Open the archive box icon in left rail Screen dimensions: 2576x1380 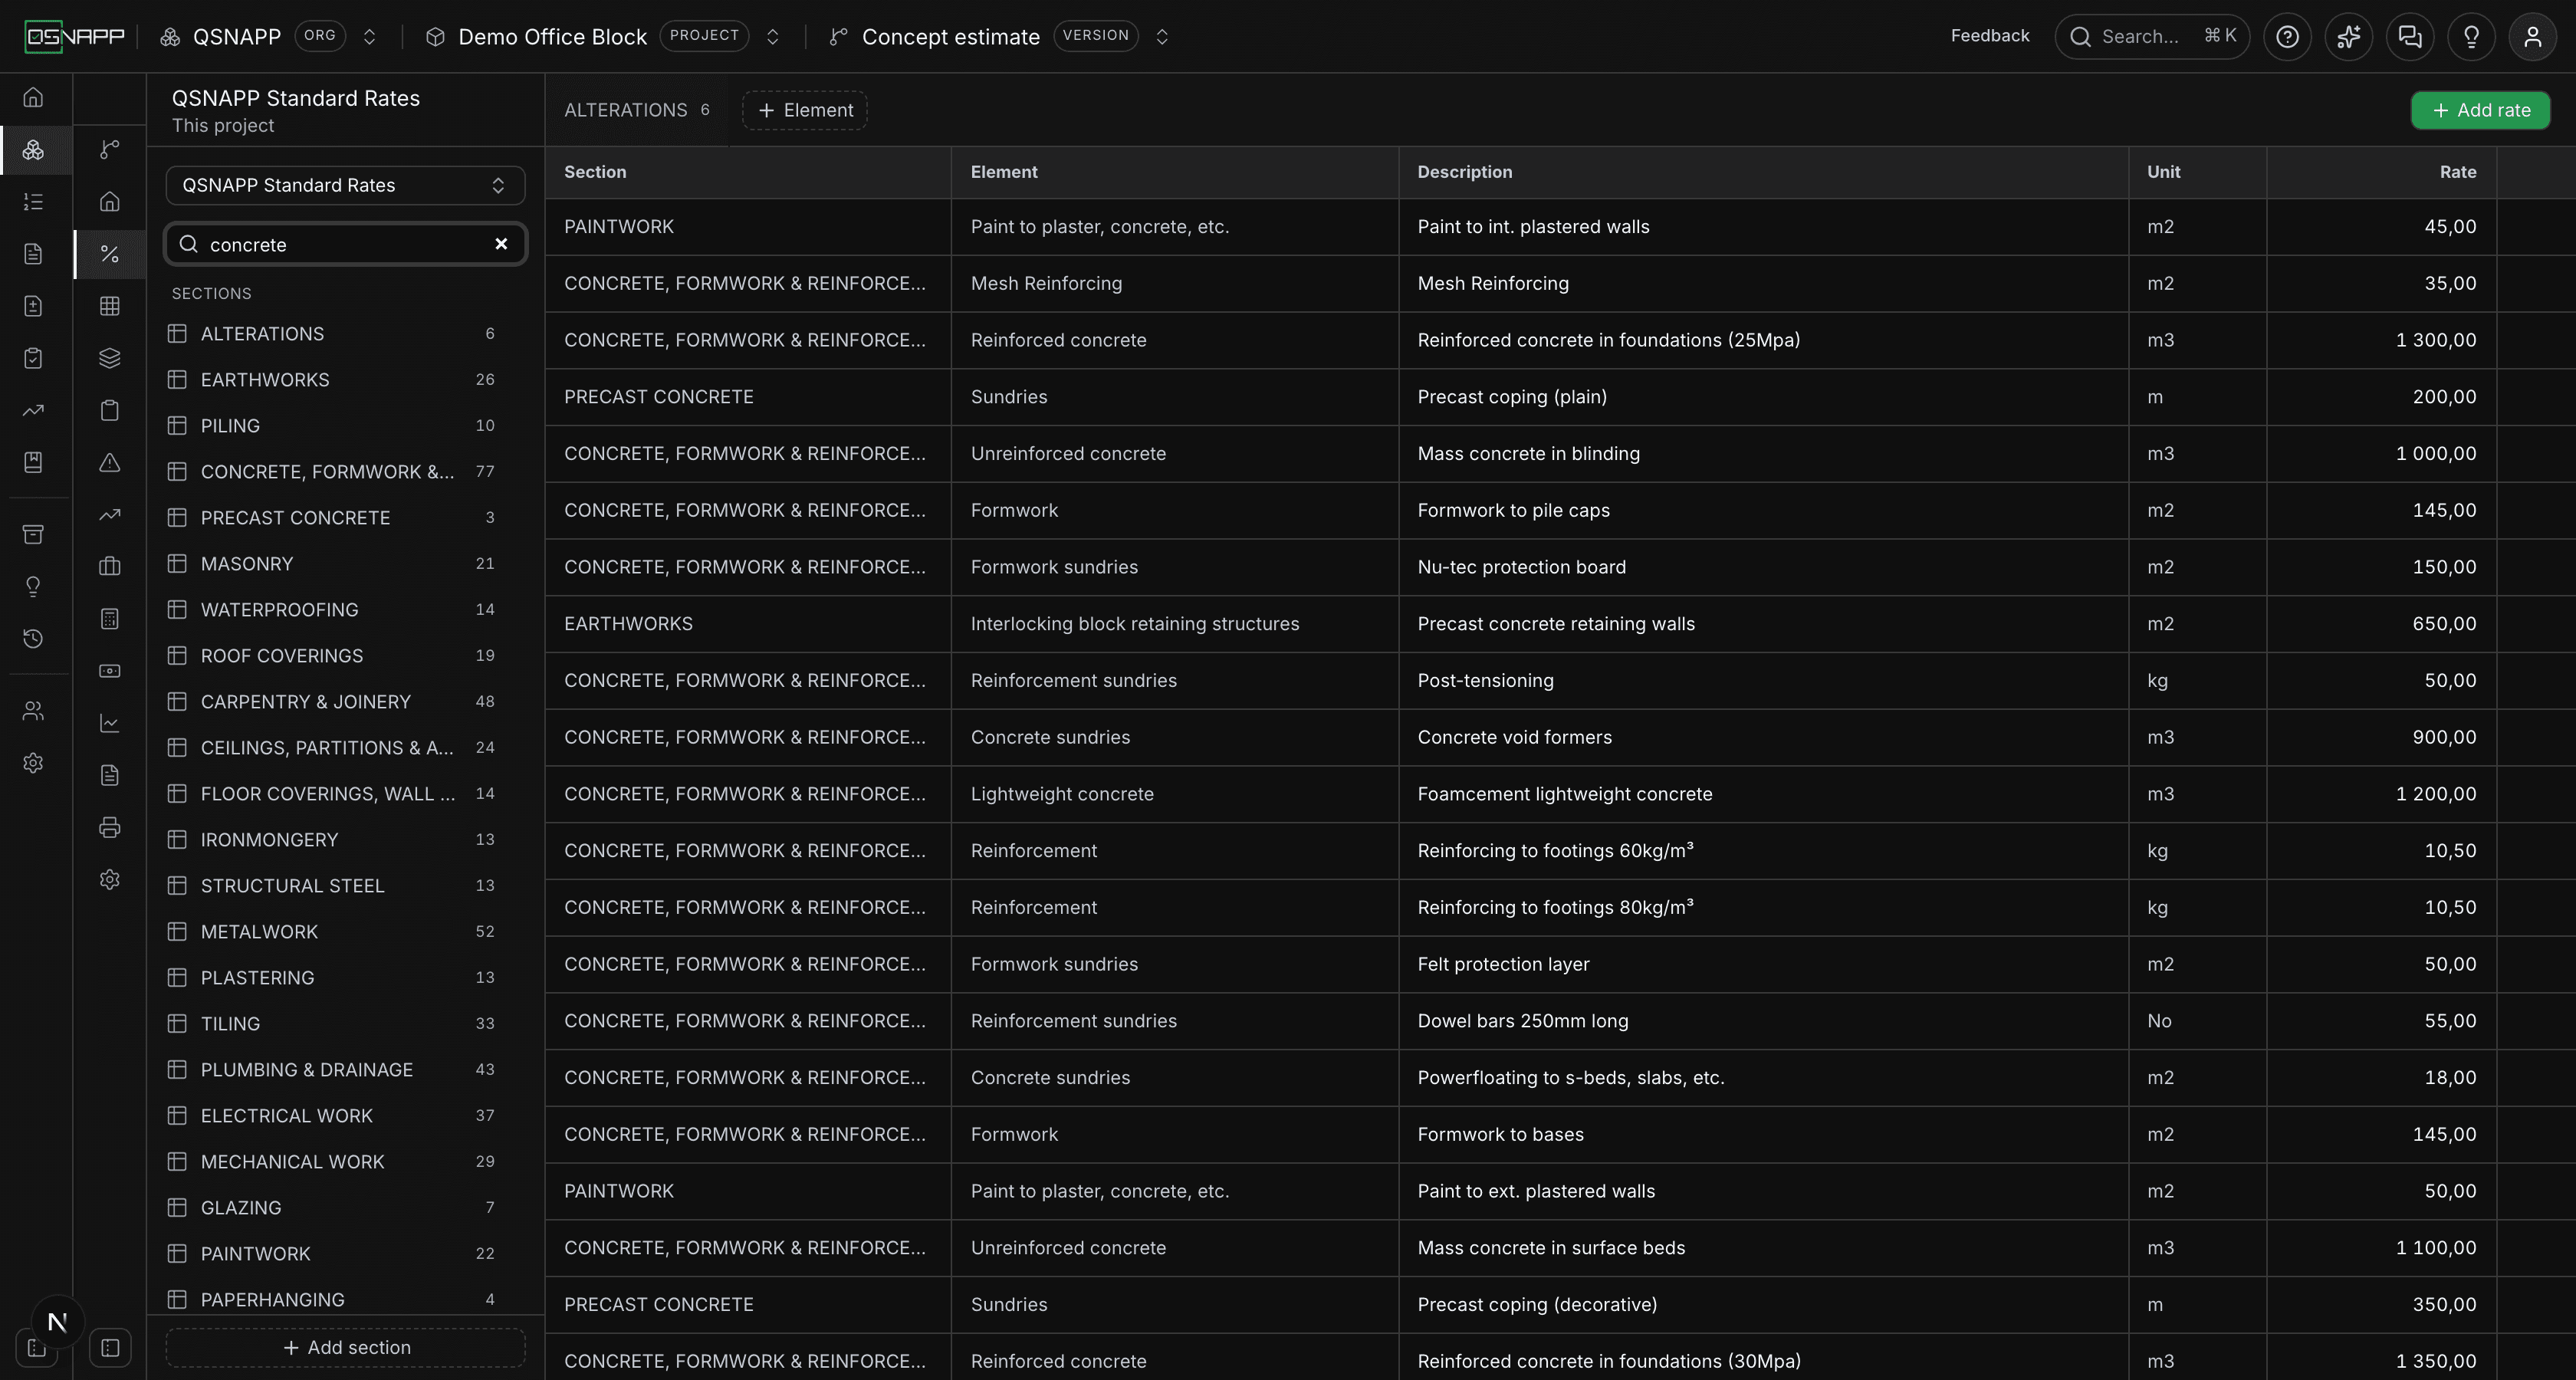[x=34, y=534]
